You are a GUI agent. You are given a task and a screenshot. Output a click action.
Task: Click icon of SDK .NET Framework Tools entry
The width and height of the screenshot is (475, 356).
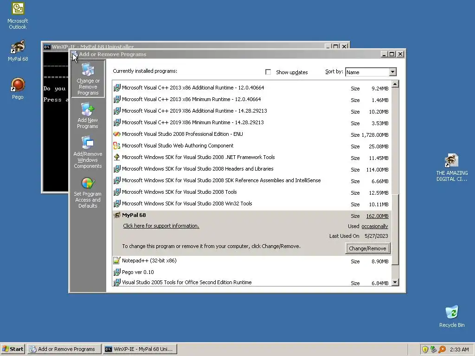pyautogui.click(x=116, y=157)
